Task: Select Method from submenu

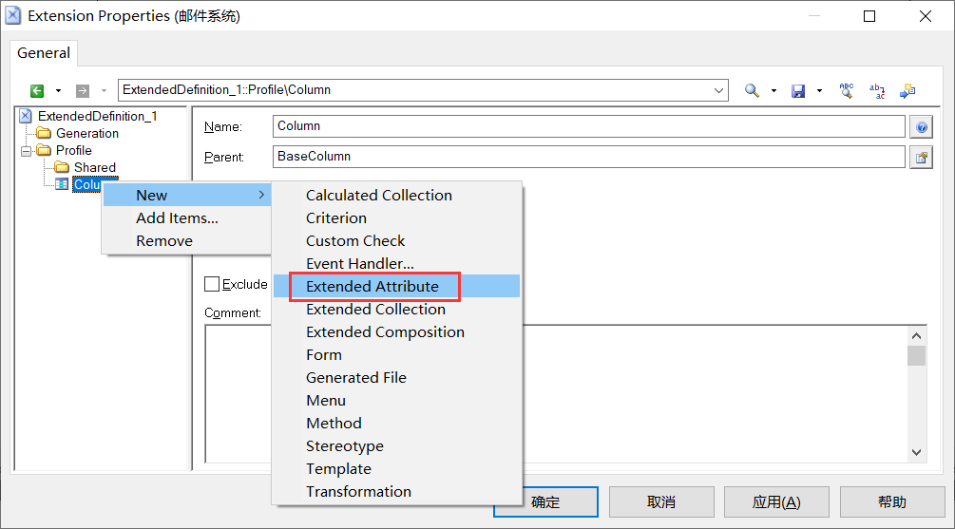Action: [x=396, y=423]
